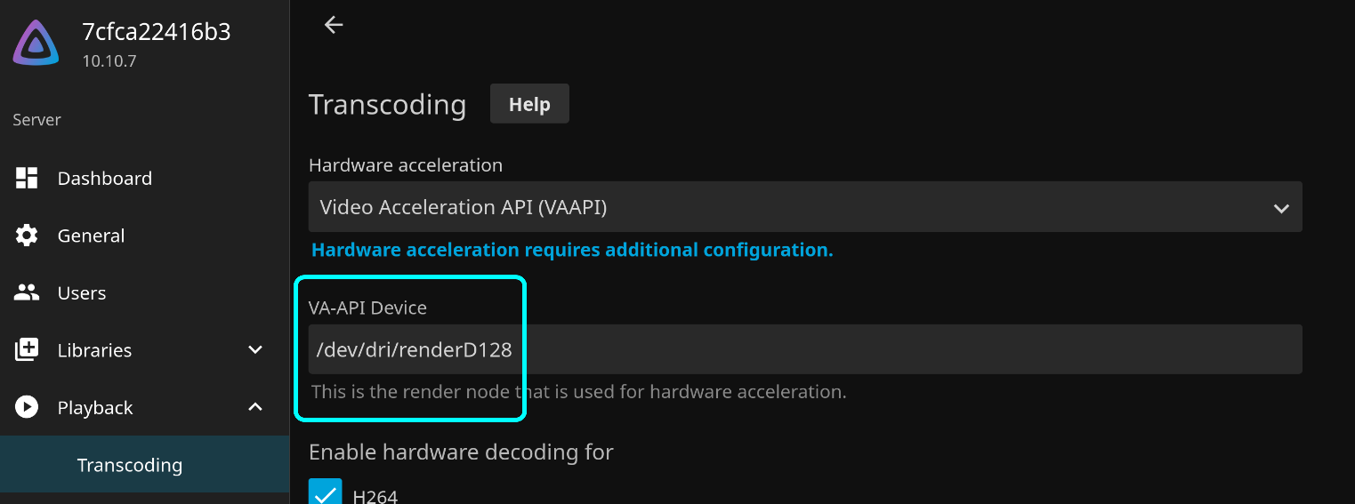Click the caret arrow on VAAPI selector

pos(1281,209)
